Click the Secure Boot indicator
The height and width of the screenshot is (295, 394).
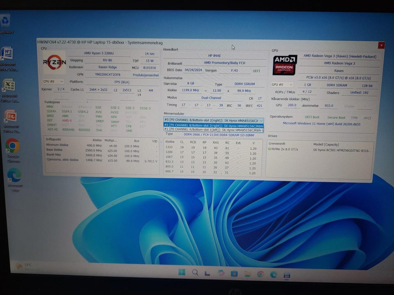click(x=336, y=118)
